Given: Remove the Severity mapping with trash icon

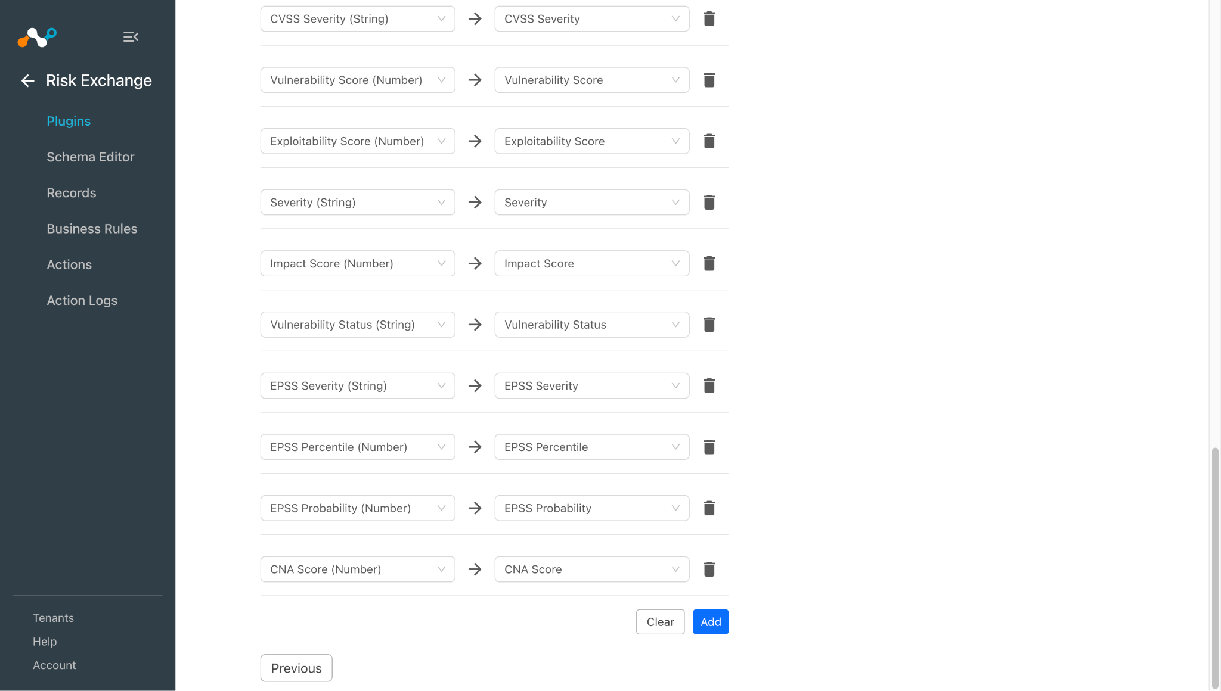Looking at the screenshot, I should pyautogui.click(x=709, y=203).
